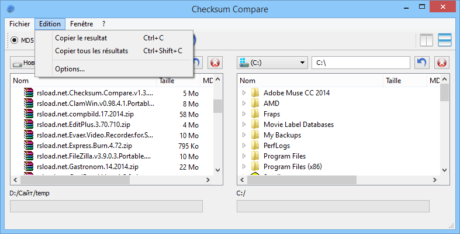Click the 795 Ko size cell
This screenshot has height=234, width=460.
point(188,146)
